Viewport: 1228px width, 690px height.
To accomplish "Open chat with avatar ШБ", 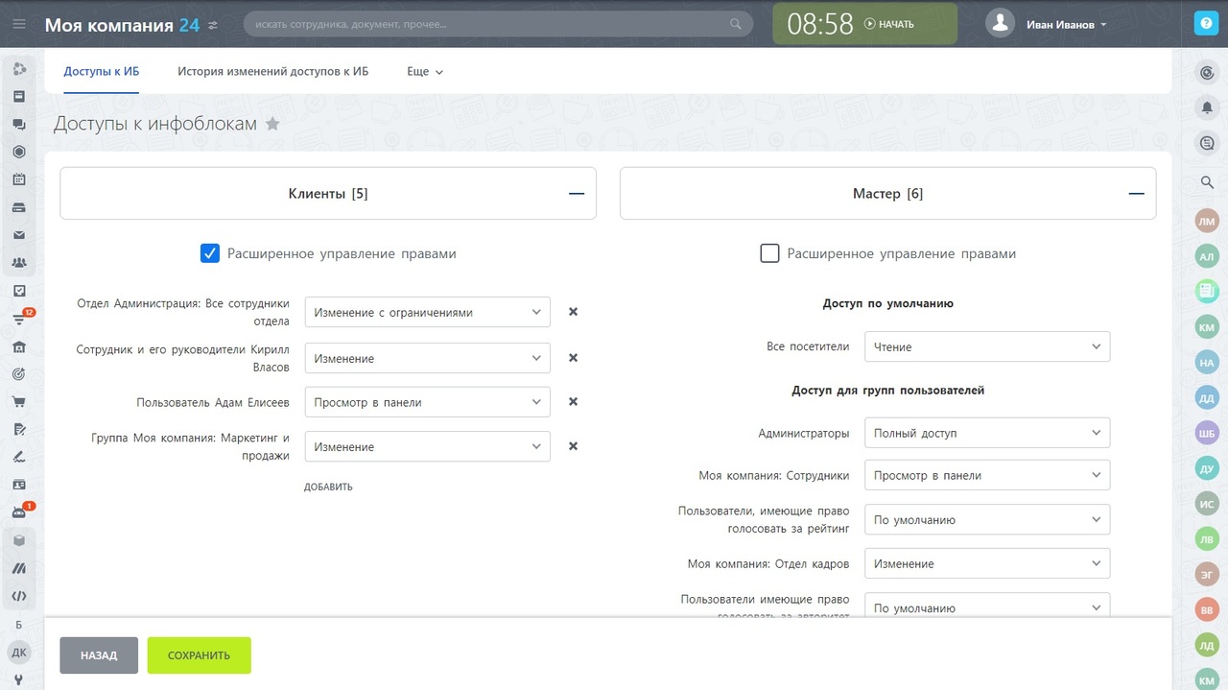I will click(1207, 433).
